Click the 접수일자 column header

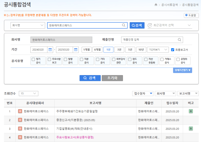coord(172,103)
